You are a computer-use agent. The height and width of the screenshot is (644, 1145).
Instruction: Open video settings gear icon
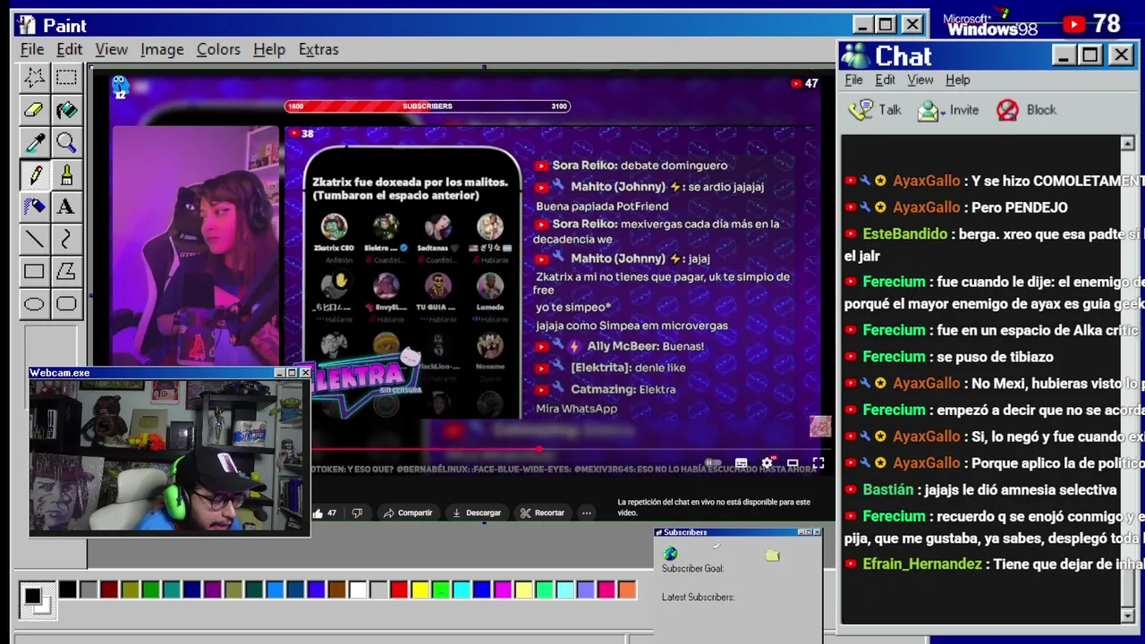767,463
